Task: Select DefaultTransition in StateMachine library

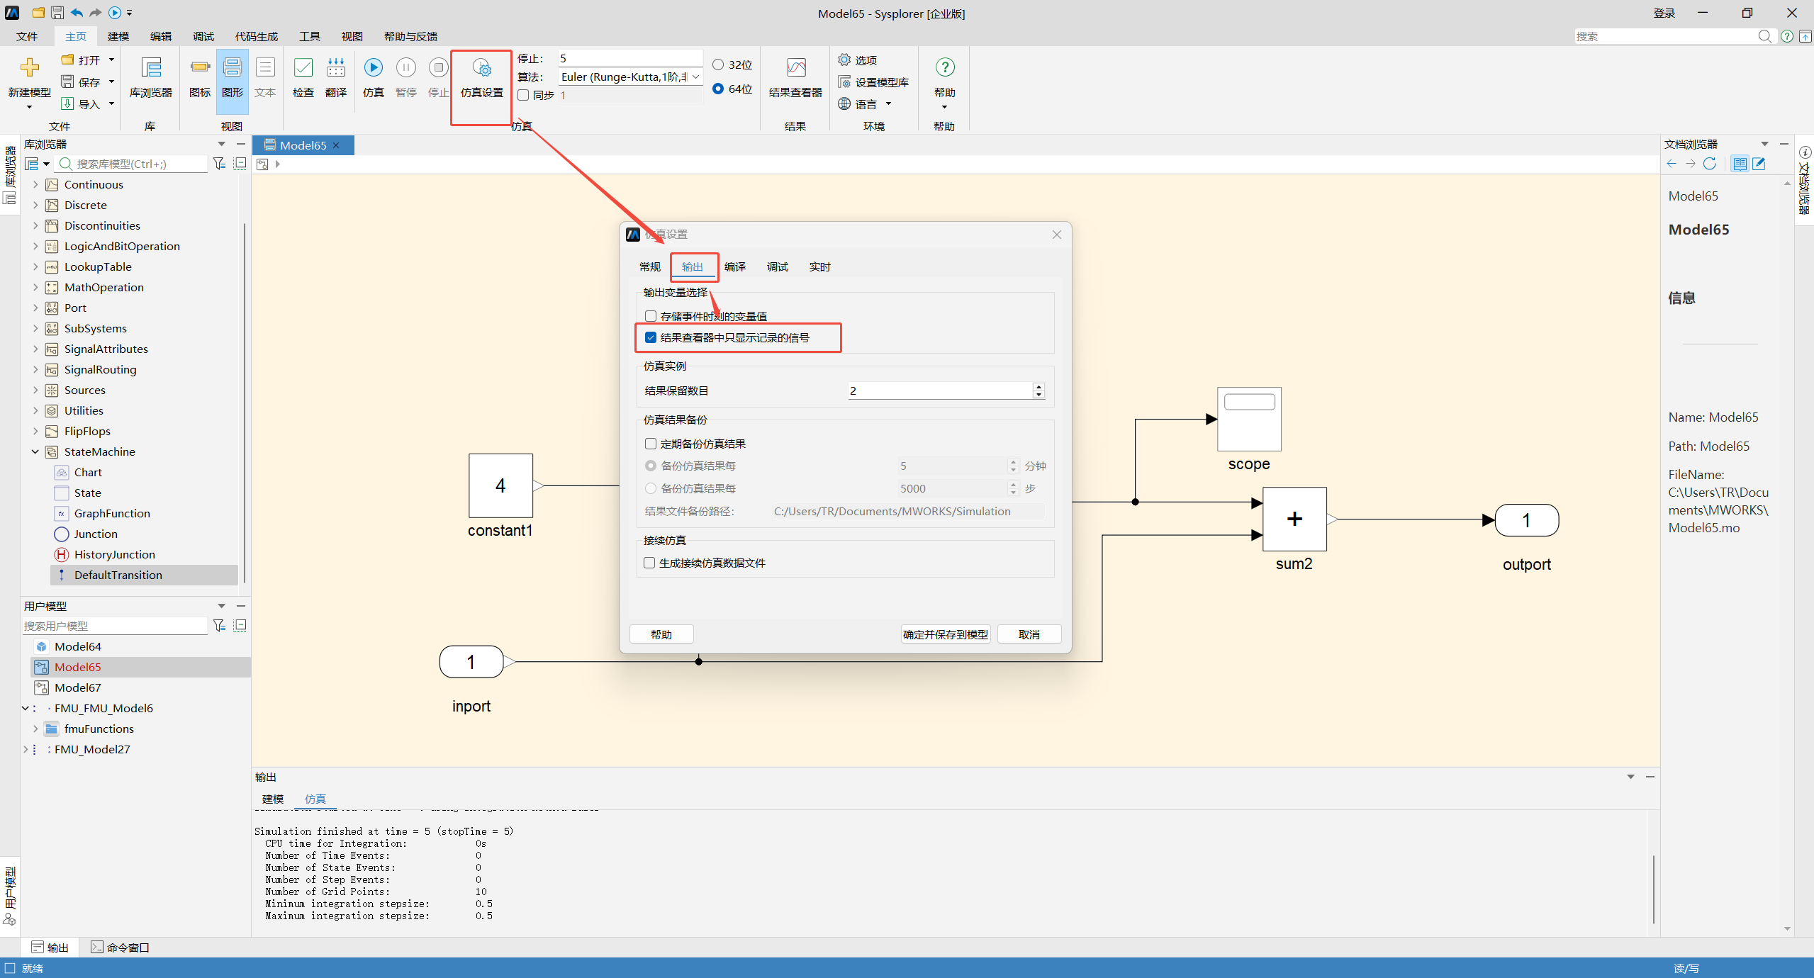Action: coord(118,575)
